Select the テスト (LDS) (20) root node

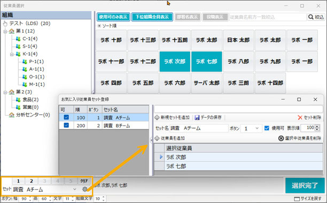pos(29,24)
